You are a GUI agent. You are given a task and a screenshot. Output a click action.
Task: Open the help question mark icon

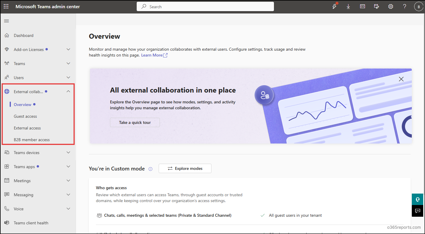405,6
